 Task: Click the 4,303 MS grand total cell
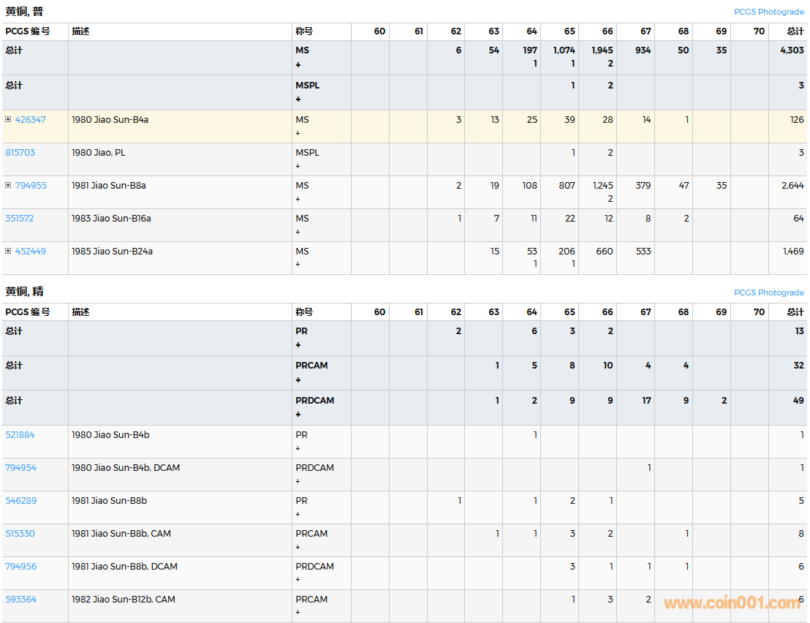tap(792, 50)
